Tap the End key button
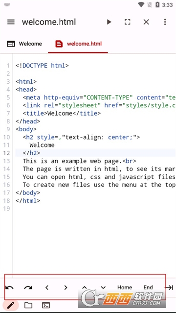The height and width of the screenshot is (313, 176). tap(148, 288)
